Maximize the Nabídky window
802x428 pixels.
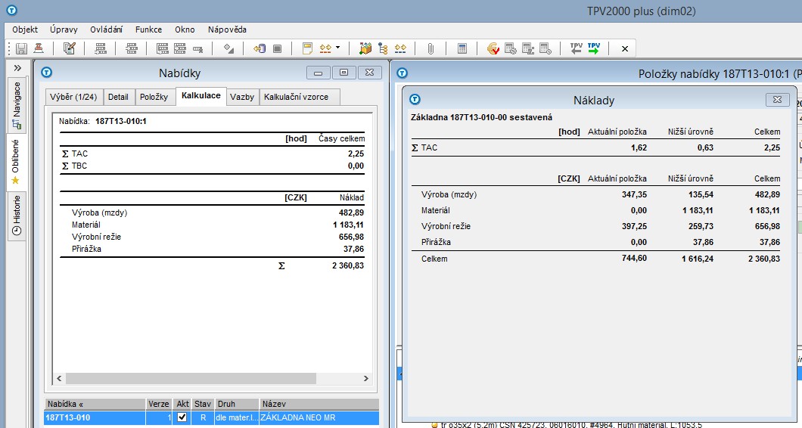343,73
